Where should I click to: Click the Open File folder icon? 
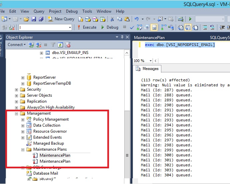pyautogui.click(x=26, y=19)
